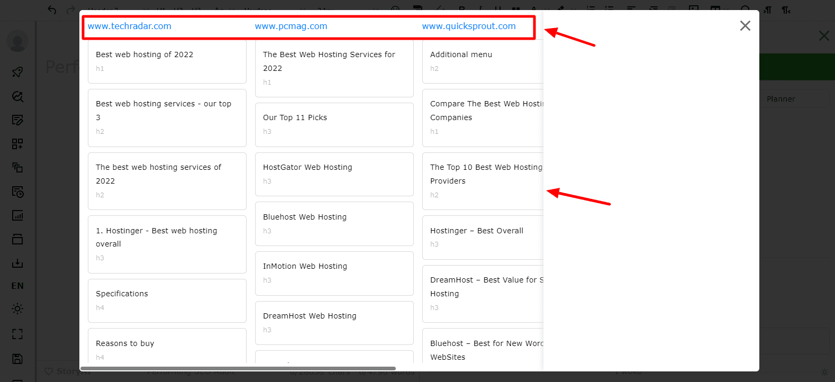Screen dimensions: 835x382
Task: Select the 'Bluehost Web Hosting' card
Action: click(334, 224)
